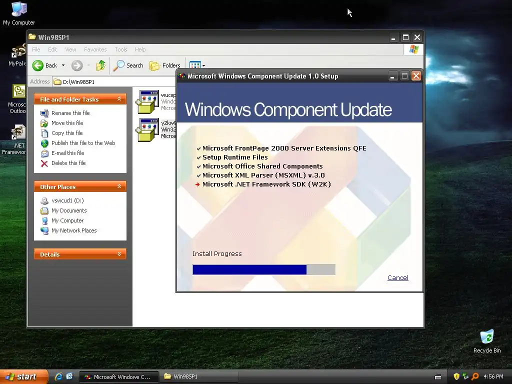Viewport: 512px width, 384px height.
Task: Click the Rename this file icon
Action: click(44, 113)
